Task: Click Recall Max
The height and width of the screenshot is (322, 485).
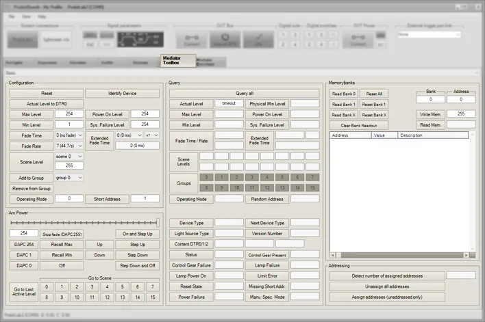Action: pyautogui.click(x=62, y=245)
